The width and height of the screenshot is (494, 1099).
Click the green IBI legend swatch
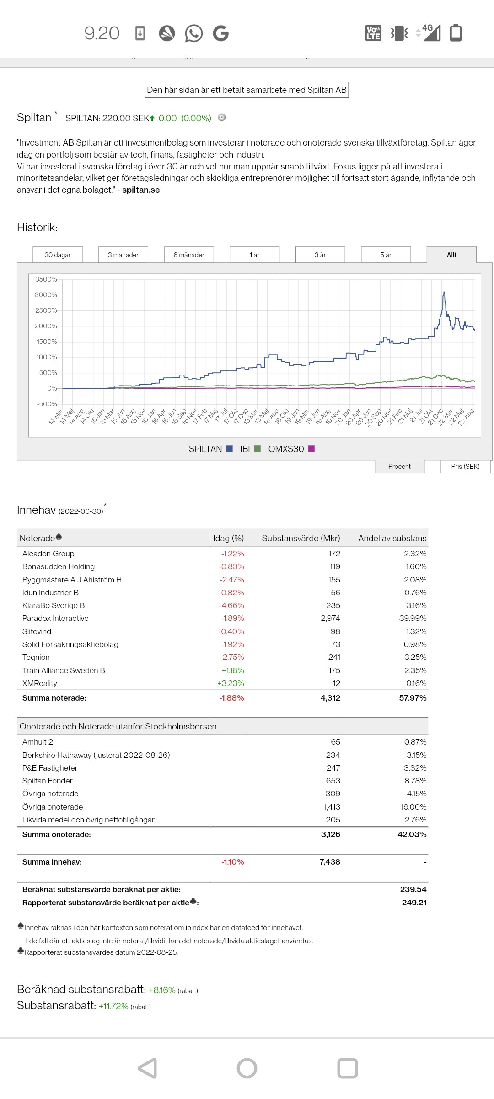point(257,449)
